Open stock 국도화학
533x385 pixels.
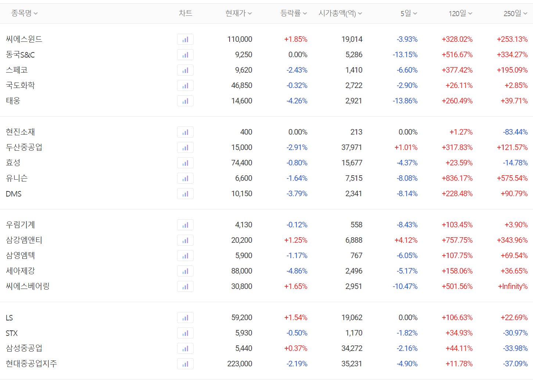(20, 85)
